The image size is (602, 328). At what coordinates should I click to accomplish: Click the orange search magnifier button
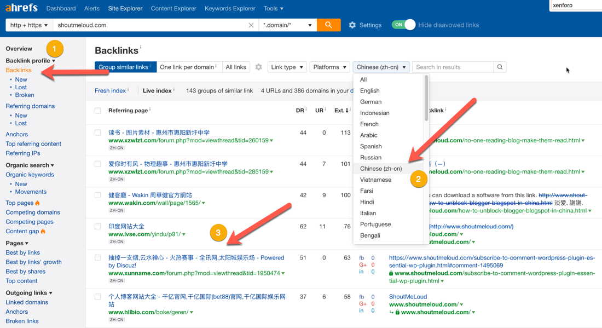[329, 25]
